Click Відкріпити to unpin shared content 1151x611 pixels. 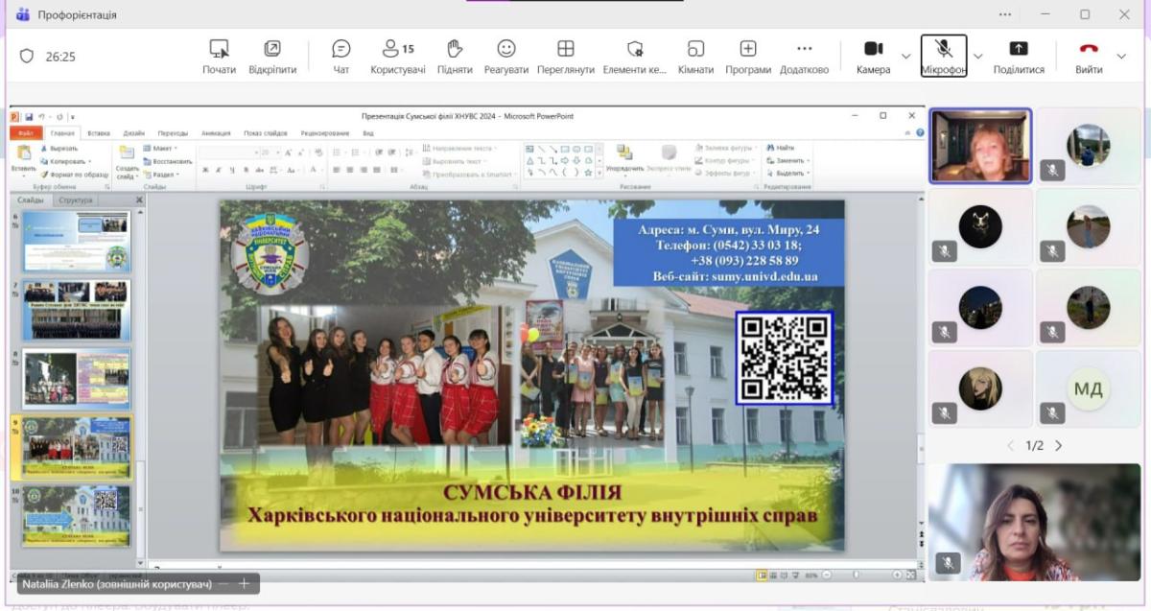tap(272, 57)
